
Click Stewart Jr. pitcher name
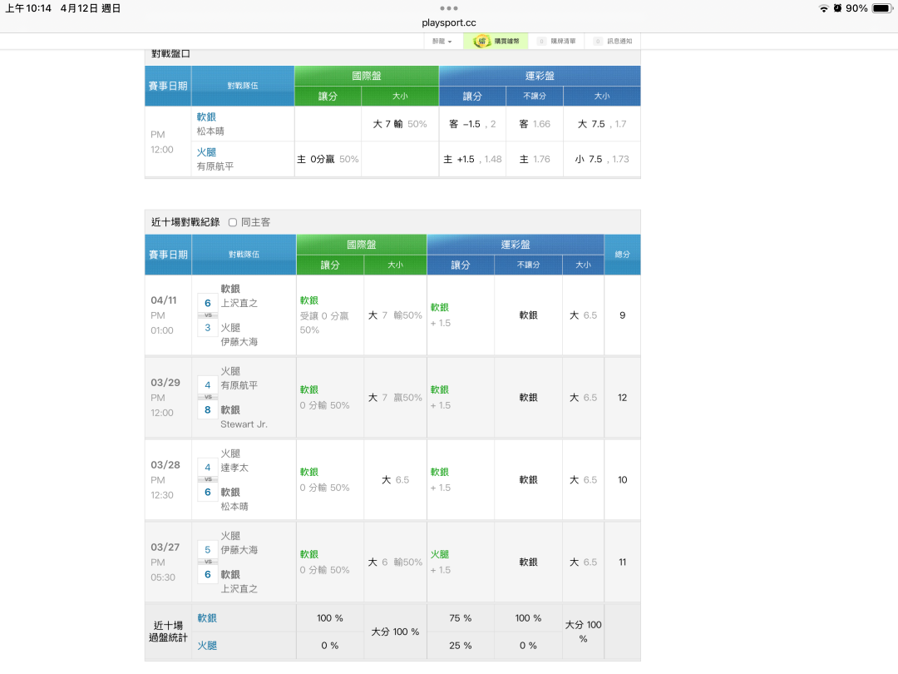click(244, 424)
